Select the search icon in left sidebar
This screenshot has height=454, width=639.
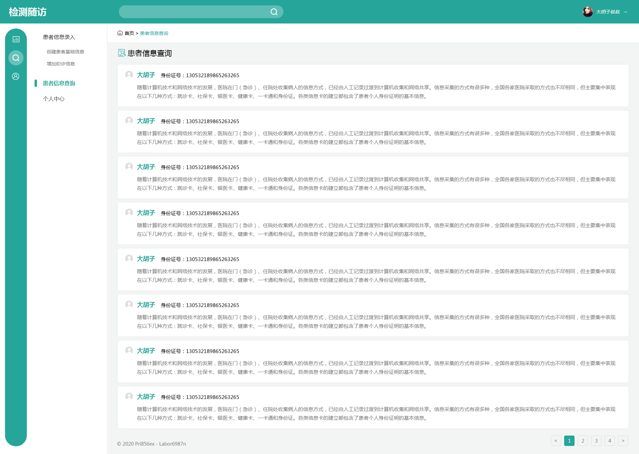(x=16, y=58)
